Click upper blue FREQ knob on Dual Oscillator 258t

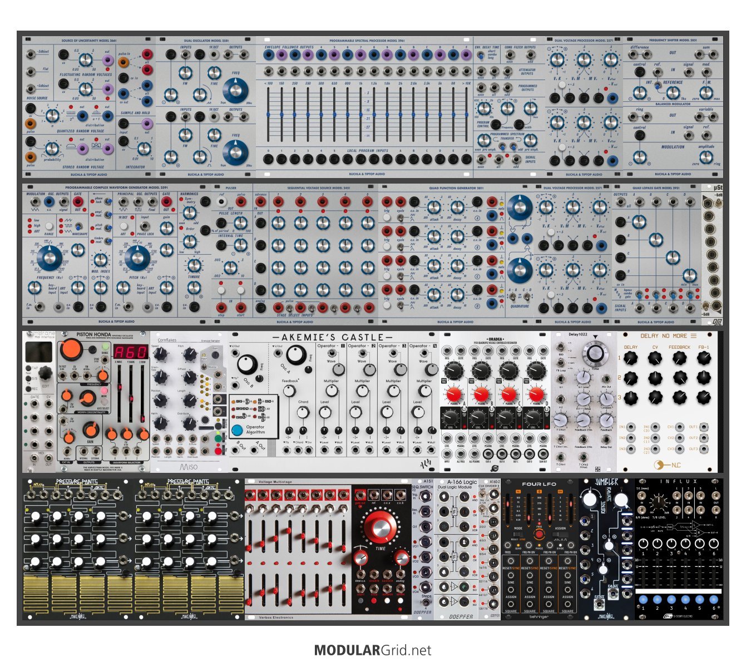(236, 91)
